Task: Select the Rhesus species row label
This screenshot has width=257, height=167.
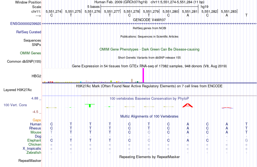Action: [35, 128]
